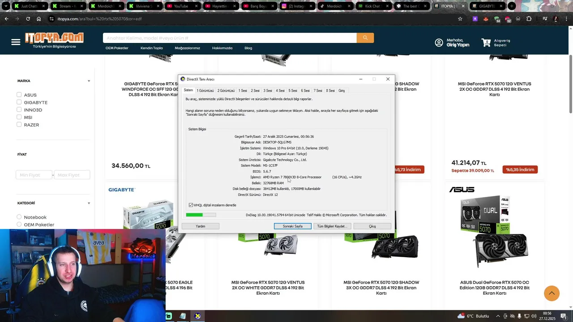Click the DirectX icon in the taskbar

[x=197, y=316]
